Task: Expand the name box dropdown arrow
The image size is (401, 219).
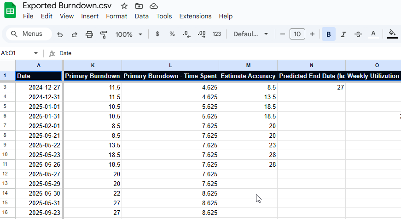Action: [x=36, y=53]
